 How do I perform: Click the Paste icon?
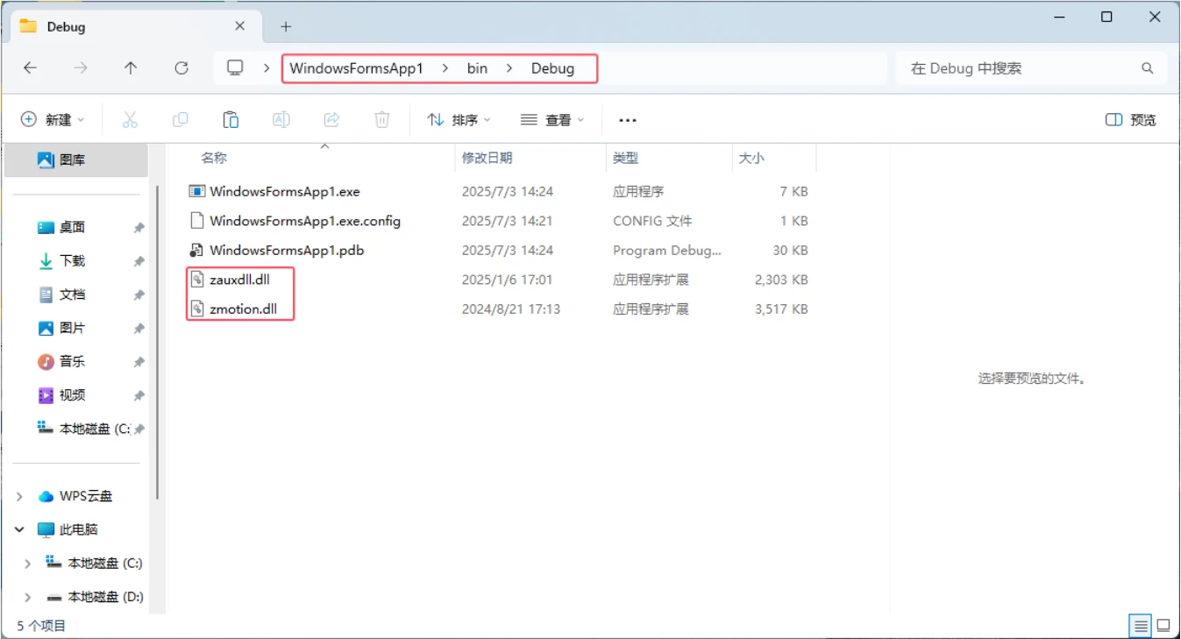click(231, 119)
